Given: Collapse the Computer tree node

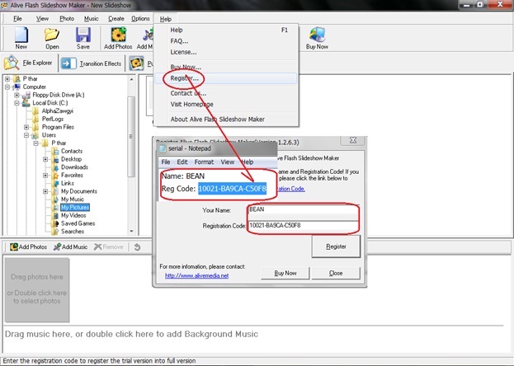Looking at the screenshot, I should coord(7,87).
